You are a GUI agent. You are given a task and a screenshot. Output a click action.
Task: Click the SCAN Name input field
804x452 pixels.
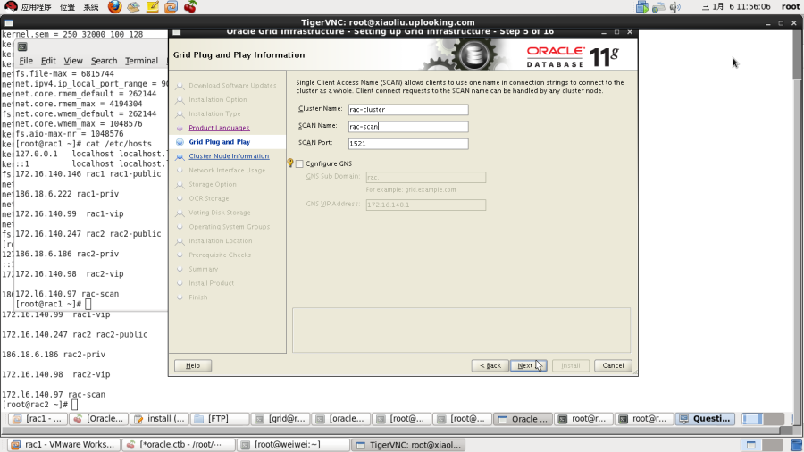click(x=408, y=127)
